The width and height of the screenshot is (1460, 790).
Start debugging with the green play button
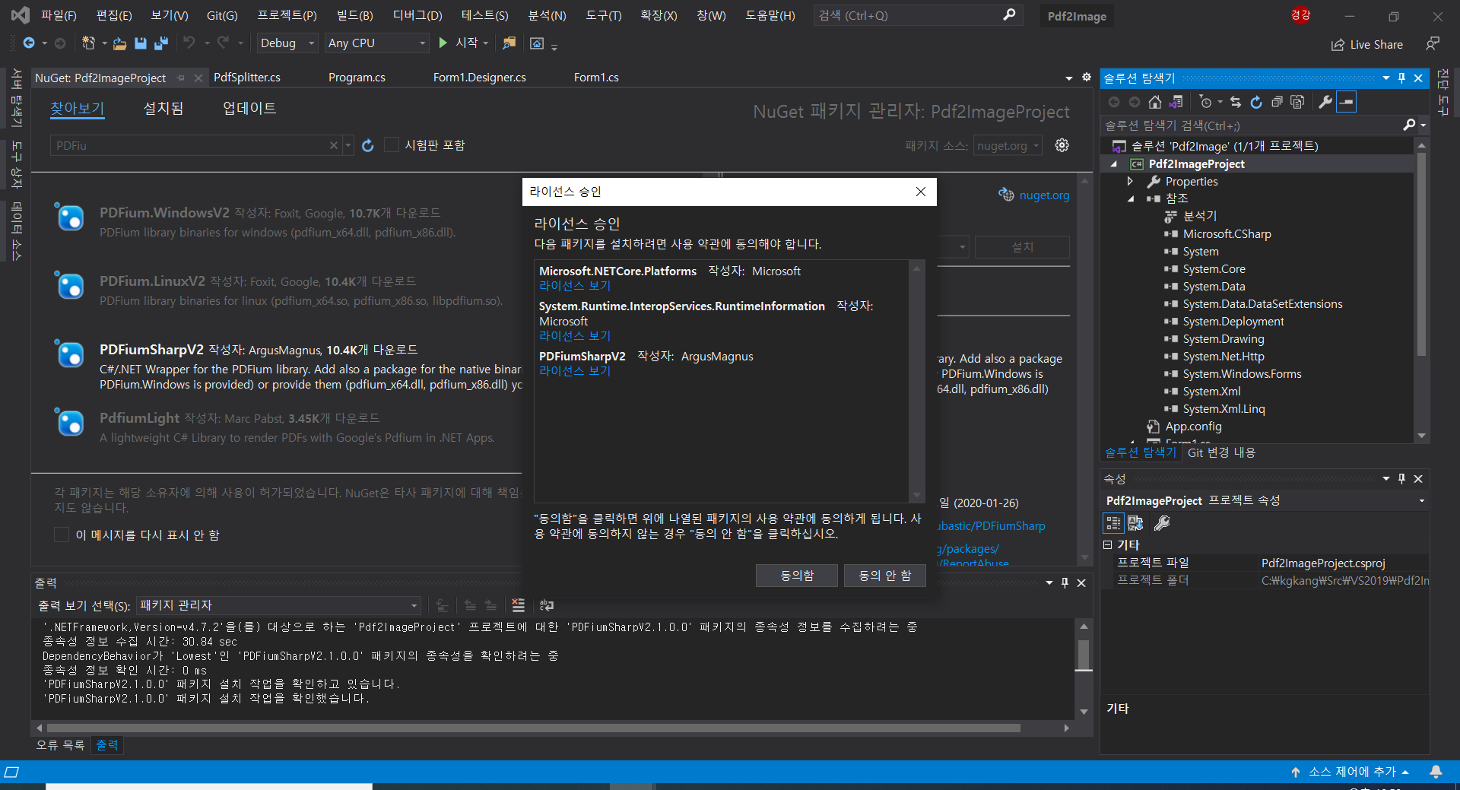click(x=443, y=43)
